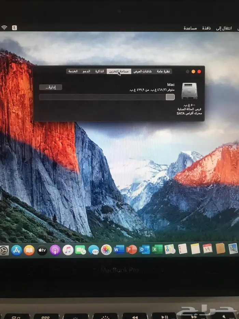Click the Mac hard disk drive icon
Viewport: 239px width, 319px height.
click(x=189, y=91)
